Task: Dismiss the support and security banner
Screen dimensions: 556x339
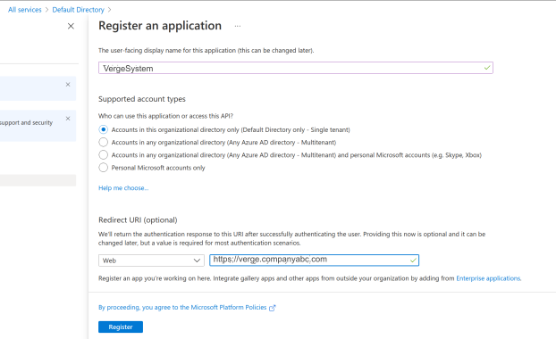Action: [x=68, y=119]
